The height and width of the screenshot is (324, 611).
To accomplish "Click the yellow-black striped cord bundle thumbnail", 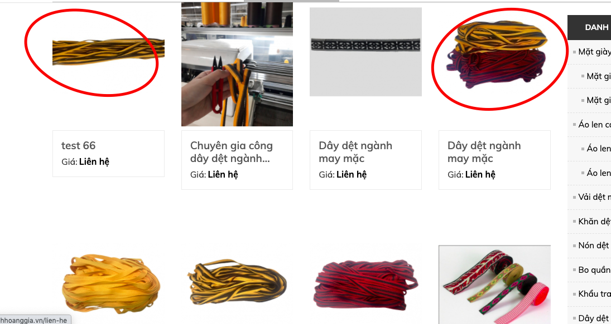I will (237, 282).
